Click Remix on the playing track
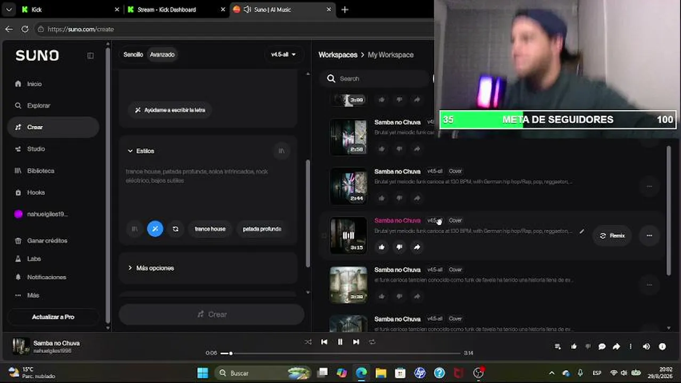The width and height of the screenshot is (681, 383). (x=612, y=236)
